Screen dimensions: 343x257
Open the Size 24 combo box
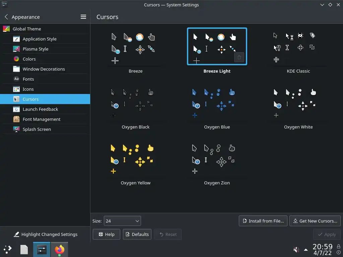[x=122, y=221]
